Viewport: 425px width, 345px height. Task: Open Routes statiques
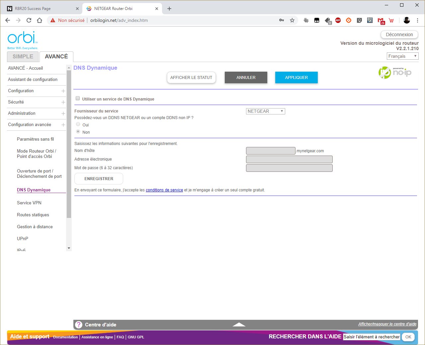pos(33,215)
